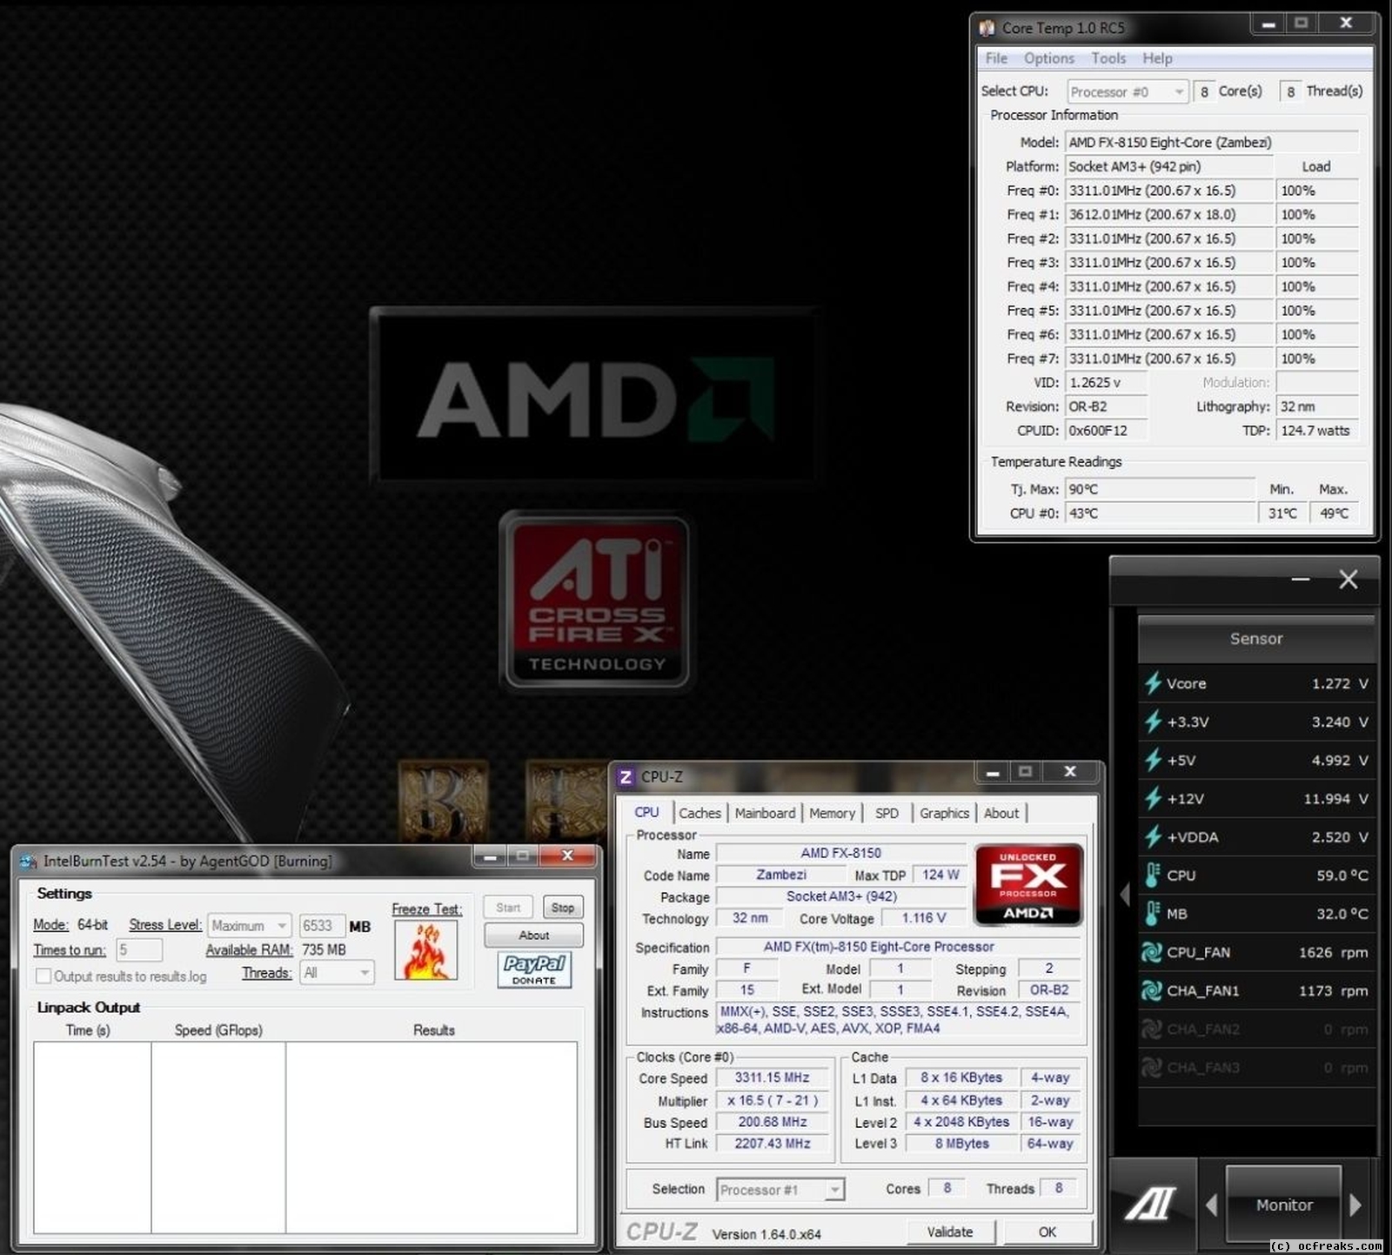Click the MB temperature thermometer icon
This screenshot has width=1392, height=1255.
pyautogui.click(x=1153, y=913)
